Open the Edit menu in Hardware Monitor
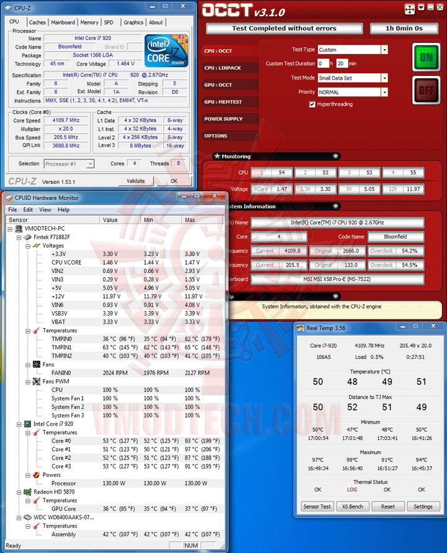This screenshot has height=553, width=447. pyautogui.click(x=28, y=210)
